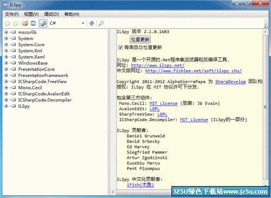
Task: Select ICSharpCode.Decompiler in the tree
Action: [45, 100]
